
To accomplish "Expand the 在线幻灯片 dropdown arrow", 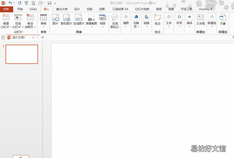I will [23, 27].
